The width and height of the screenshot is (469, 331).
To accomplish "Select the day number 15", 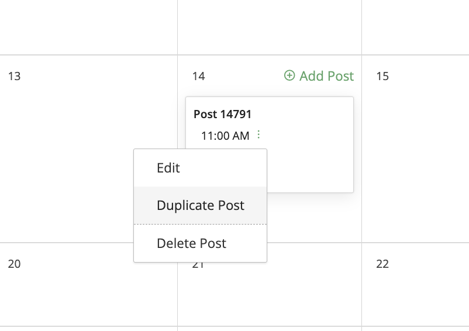I will (382, 76).
